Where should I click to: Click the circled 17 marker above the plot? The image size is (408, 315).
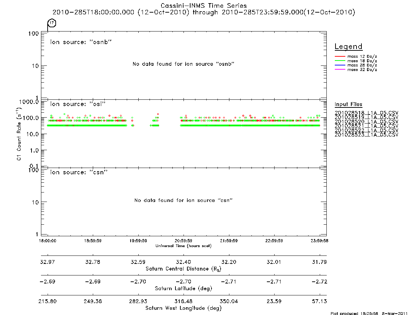click(52, 23)
